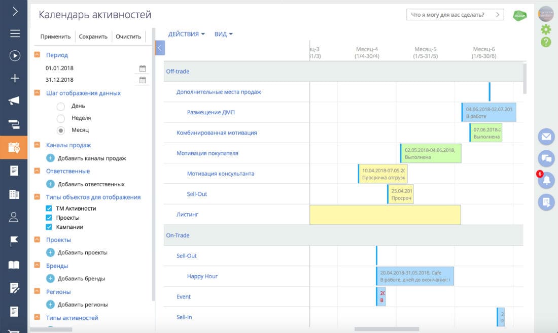Collapse the Бренды filter section
This screenshot has height=333, width=558.
[37, 265]
